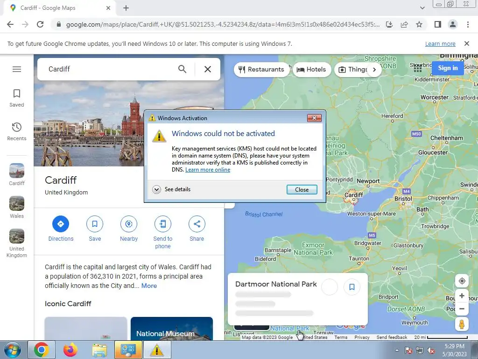Open the Chrome profile icon

[x=453, y=24]
